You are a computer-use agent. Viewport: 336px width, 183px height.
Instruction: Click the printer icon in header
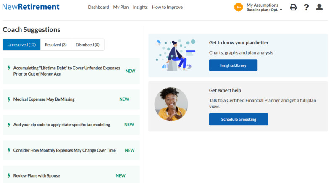pyautogui.click(x=293, y=7)
